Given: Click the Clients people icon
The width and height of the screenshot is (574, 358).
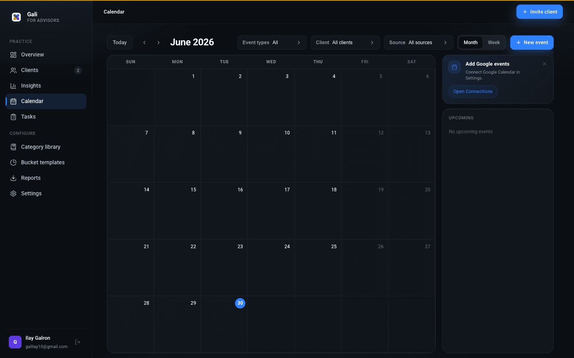Looking at the screenshot, I should coord(13,70).
